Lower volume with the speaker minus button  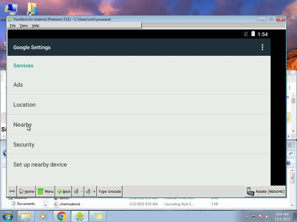[x=78, y=191]
